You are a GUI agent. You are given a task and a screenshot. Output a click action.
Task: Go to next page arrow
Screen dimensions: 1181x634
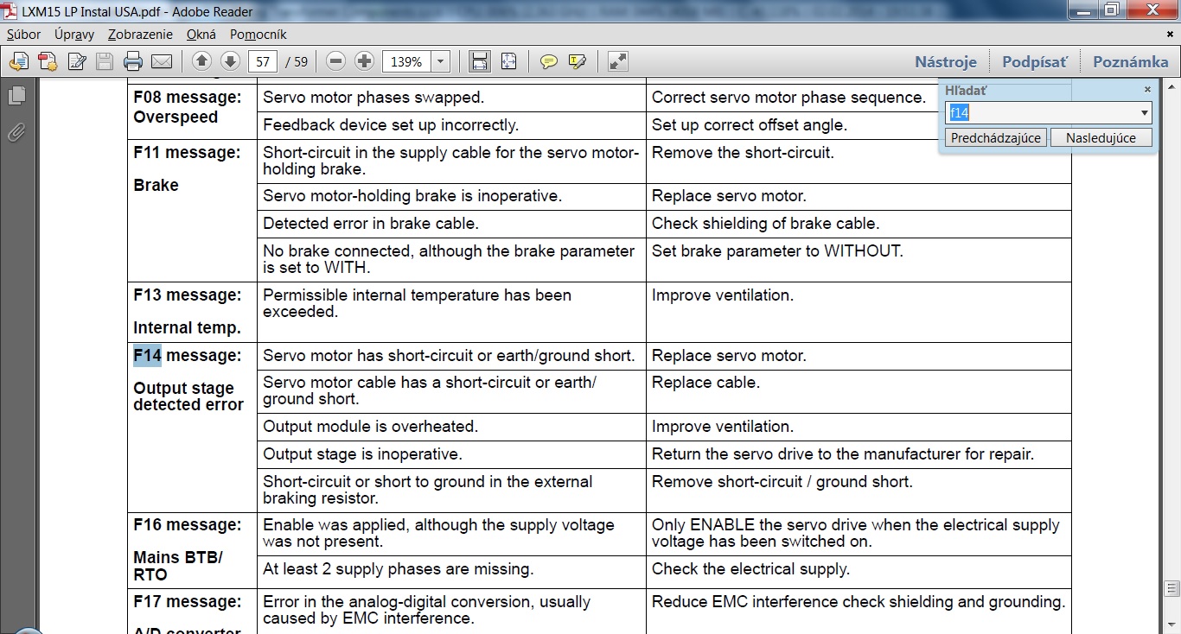[x=230, y=61]
